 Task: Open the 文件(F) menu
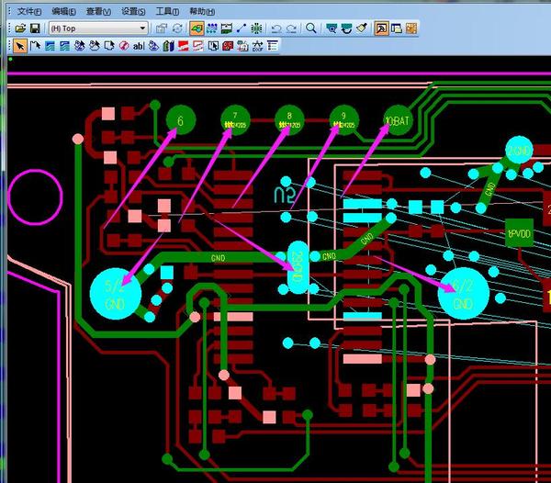point(28,12)
